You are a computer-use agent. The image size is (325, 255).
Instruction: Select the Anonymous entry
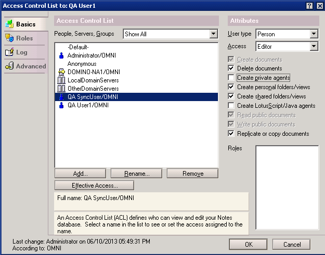pos(82,64)
